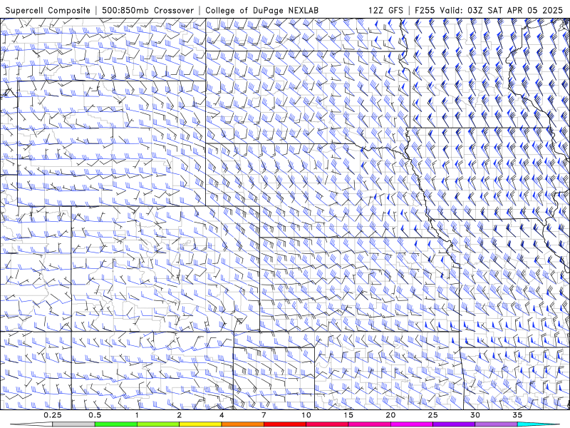
Task: Click the 15 colorbar label
Action: click(348, 415)
